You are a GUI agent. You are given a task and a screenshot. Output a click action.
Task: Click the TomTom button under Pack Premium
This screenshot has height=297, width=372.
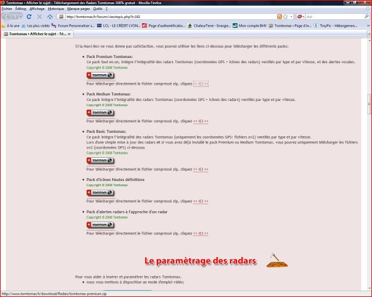point(100,75)
